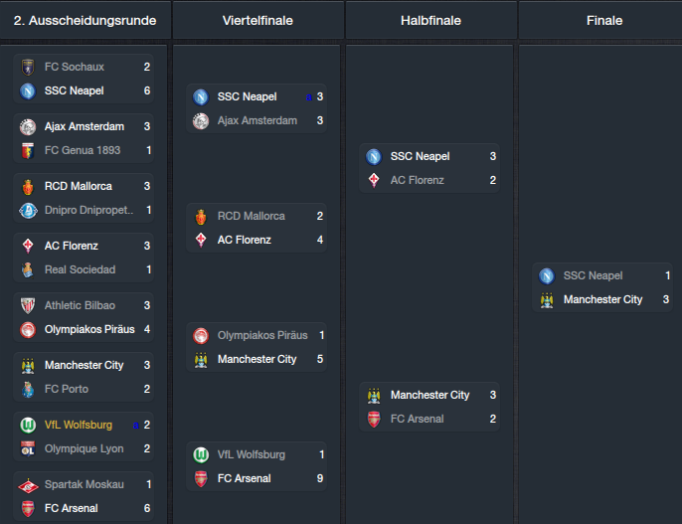Click Manchester City crest in the Finale
The image size is (682, 524).
click(547, 300)
